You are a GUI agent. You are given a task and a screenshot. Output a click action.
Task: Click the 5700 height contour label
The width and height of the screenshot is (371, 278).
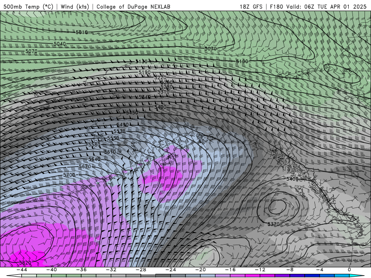pos(69,175)
